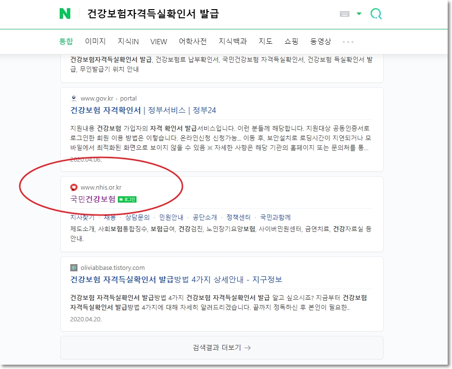Open the 어학사전 tab
The width and height of the screenshot is (452, 369).
tap(193, 41)
